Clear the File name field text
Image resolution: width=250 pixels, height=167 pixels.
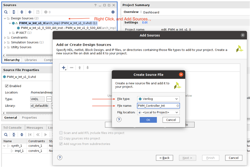point(177,106)
